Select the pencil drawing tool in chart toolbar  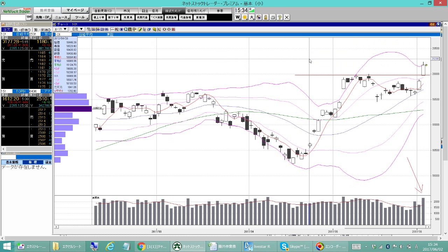coord(140,29)
